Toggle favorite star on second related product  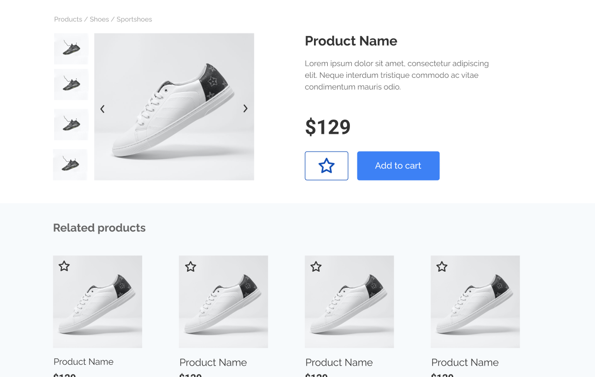190,267
